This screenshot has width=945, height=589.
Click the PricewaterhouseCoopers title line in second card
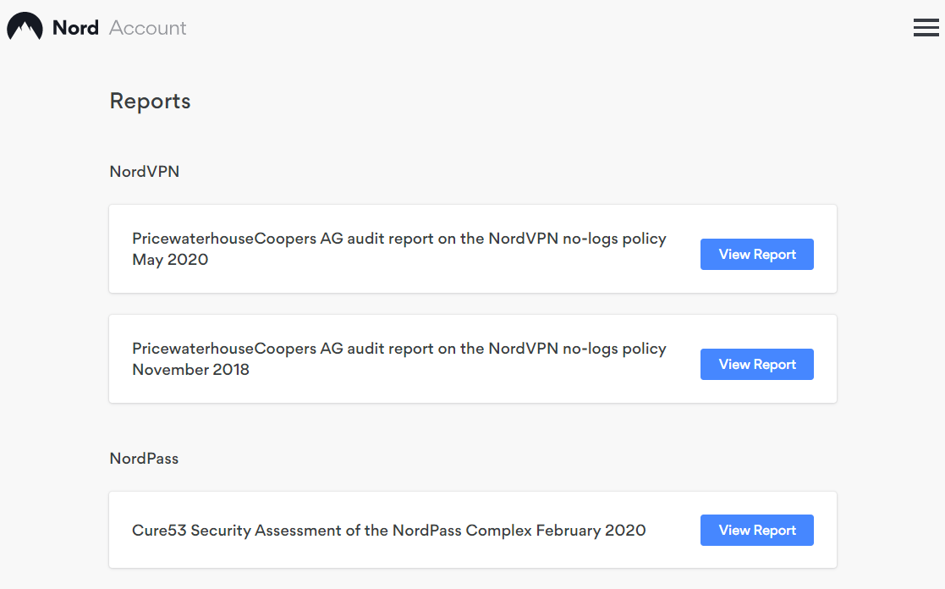pos(398,350)
